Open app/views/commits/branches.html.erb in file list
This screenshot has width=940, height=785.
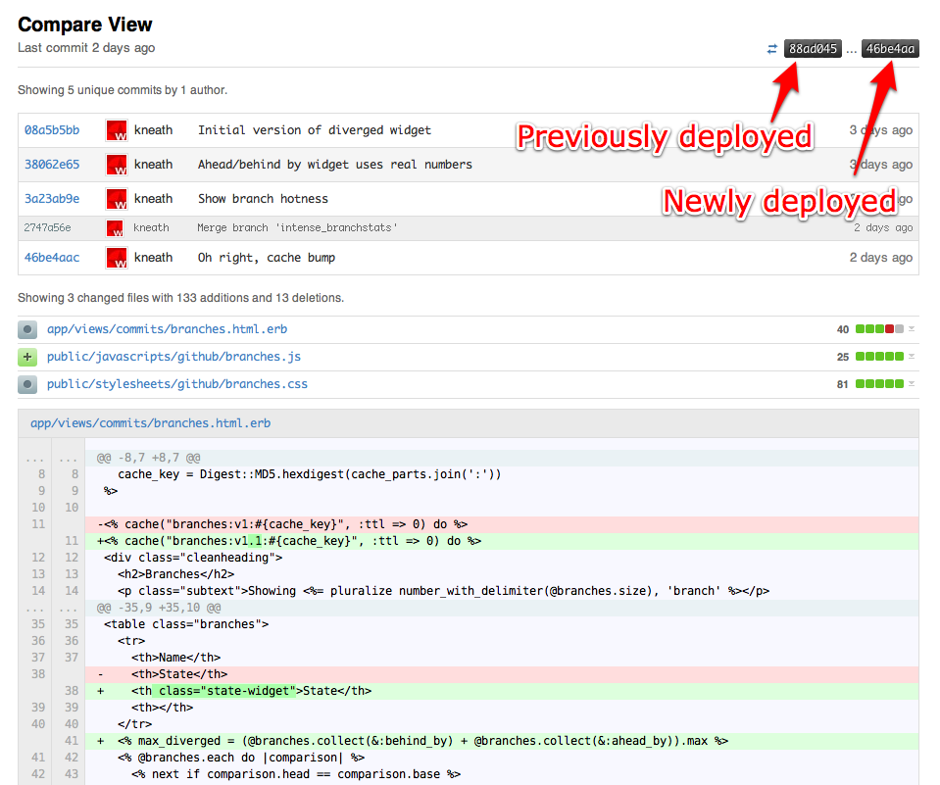[168, 329]
